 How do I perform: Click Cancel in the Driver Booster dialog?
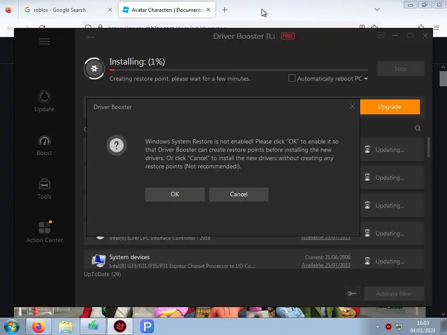(239, 194)
